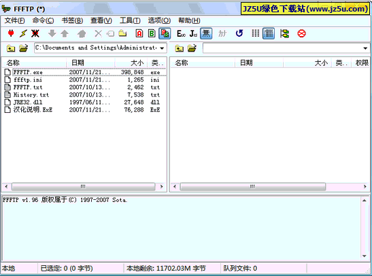
Task: Go up one local folder icon
Action: coord(11,48)
